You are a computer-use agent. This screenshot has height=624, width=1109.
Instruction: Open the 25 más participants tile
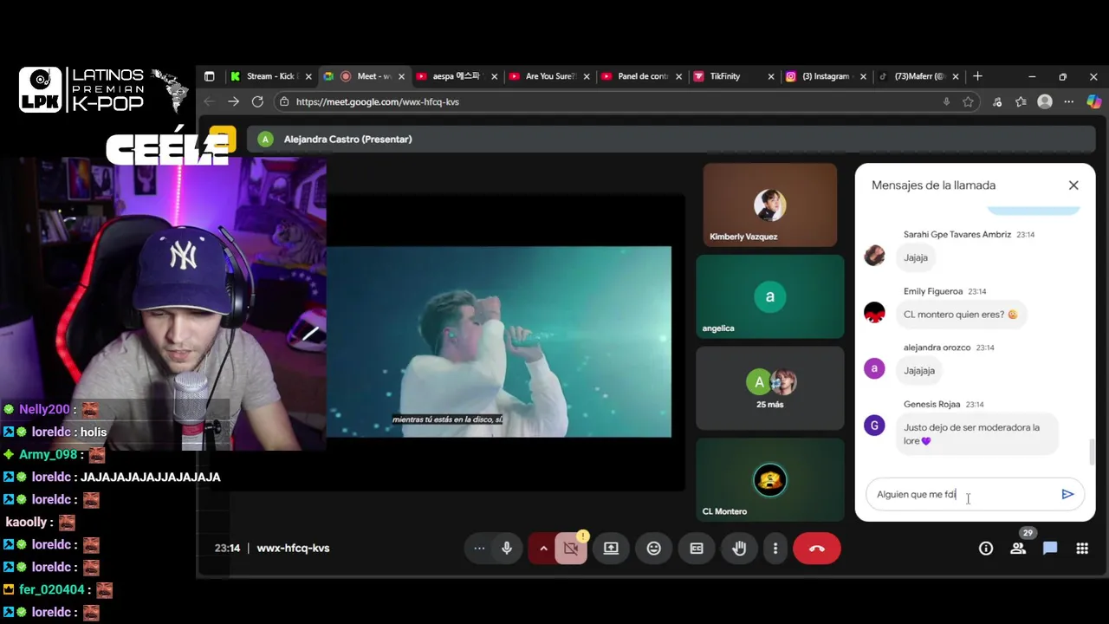click(x=770, y=388)
